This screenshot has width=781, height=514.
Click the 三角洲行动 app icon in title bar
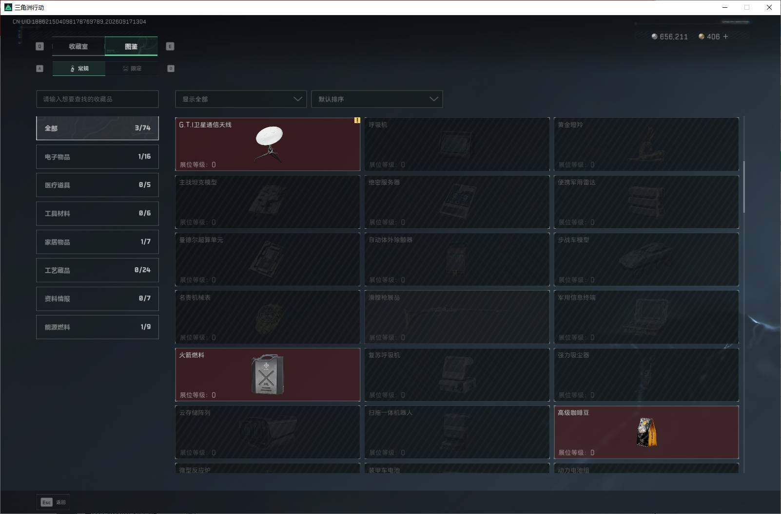8,7
